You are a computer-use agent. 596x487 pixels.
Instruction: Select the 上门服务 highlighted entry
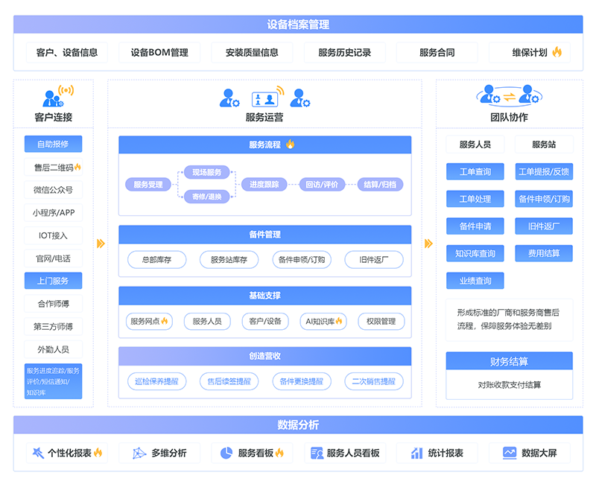(x=53, y=281)
